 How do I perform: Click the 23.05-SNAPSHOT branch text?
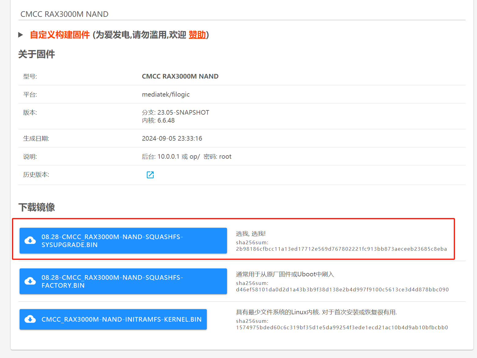click(x=183, y=113)
